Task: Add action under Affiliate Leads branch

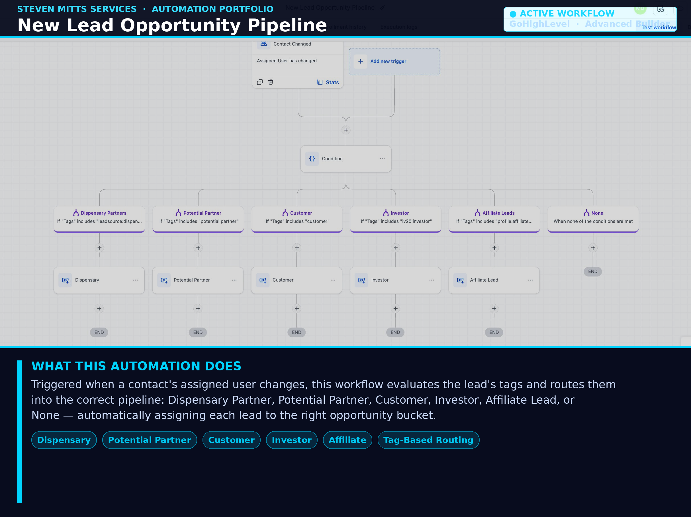Action: click(494, 248)
